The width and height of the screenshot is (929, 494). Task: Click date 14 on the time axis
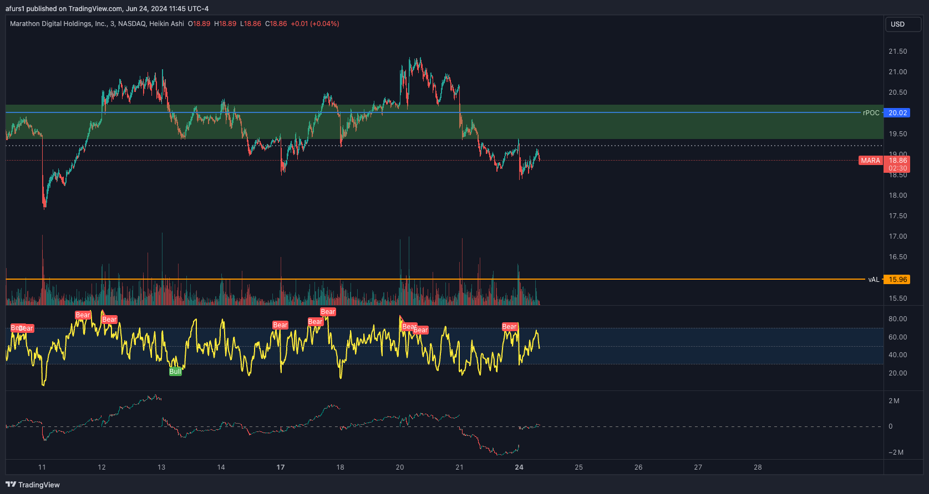pos(221,467)
